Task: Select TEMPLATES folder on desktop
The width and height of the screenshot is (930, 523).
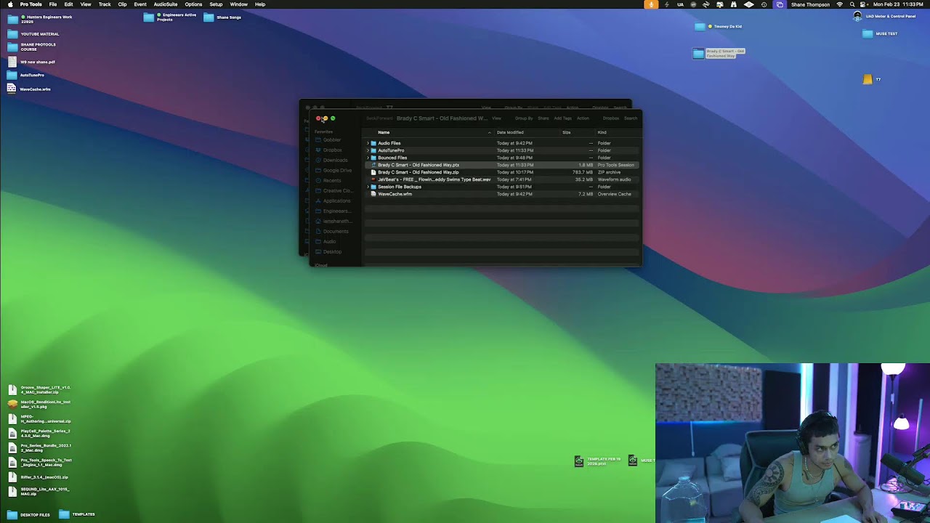Action: 77,514
